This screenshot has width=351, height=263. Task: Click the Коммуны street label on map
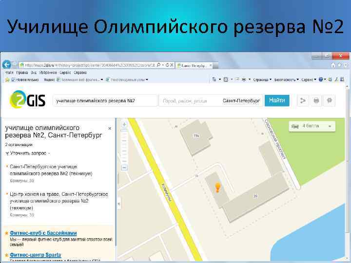[166, 192]
